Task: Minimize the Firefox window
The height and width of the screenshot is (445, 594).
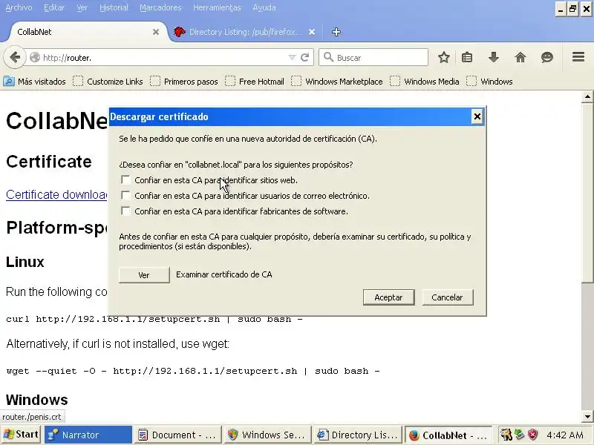Action: pos(561,9)
